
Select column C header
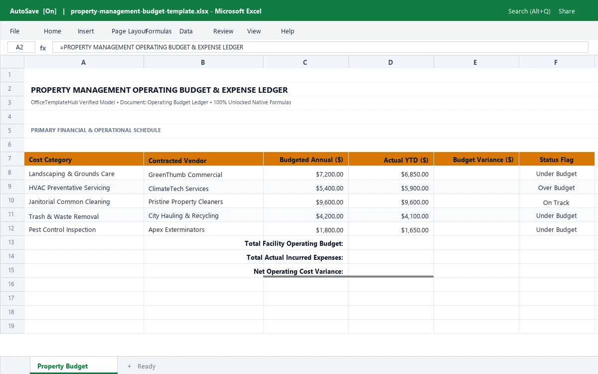pyautogui.click(x=305, y=62)
